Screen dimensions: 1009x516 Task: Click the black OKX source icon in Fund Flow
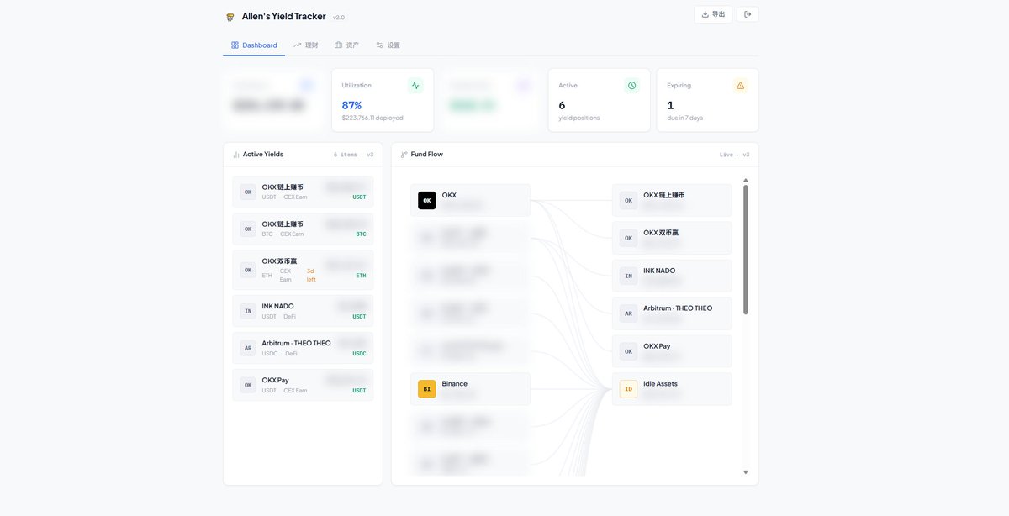[x=427, y=200]
